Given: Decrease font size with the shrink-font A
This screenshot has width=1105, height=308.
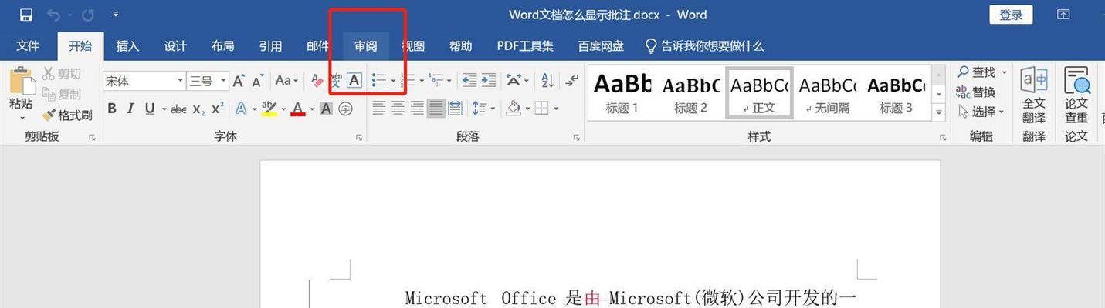Looking at the screenshot, I should (258, 81).
